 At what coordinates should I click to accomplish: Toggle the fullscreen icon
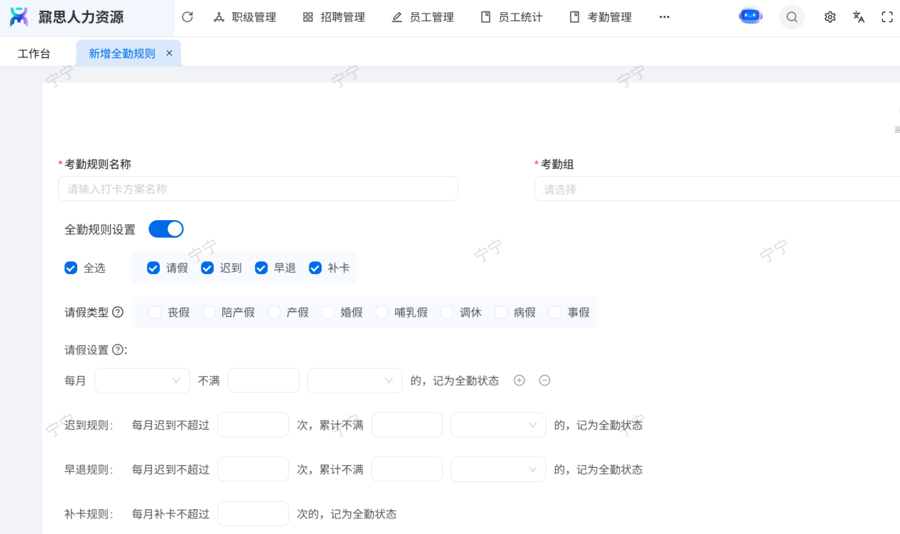pos(887,17)
